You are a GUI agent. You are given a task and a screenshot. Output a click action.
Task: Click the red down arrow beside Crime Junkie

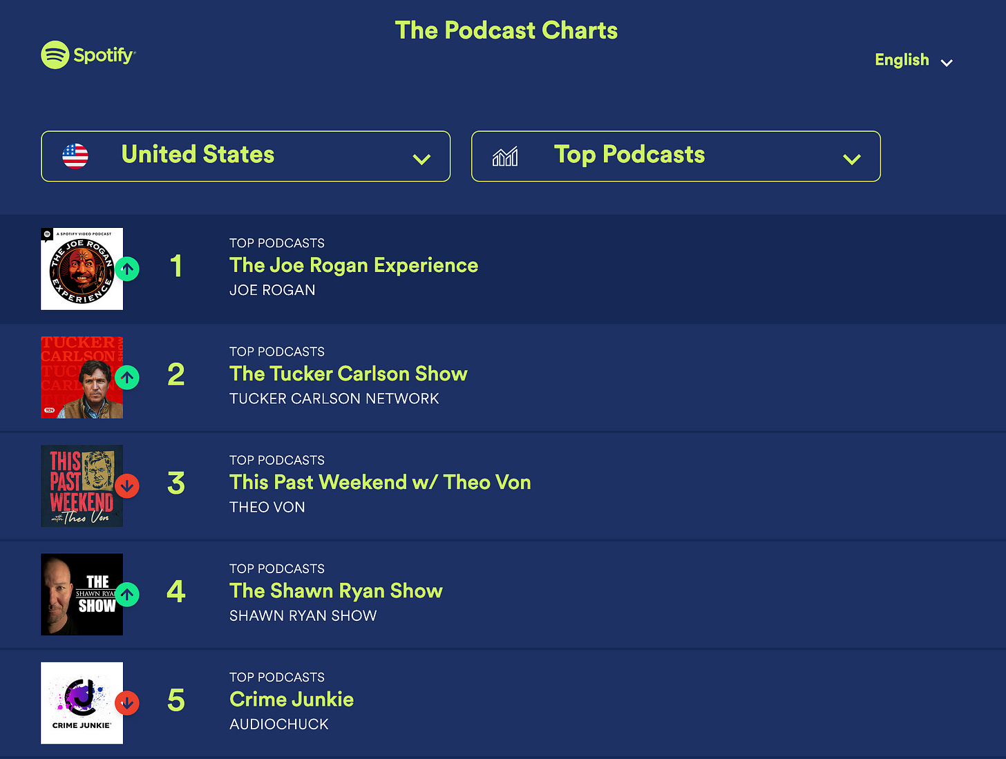[127, 703]
